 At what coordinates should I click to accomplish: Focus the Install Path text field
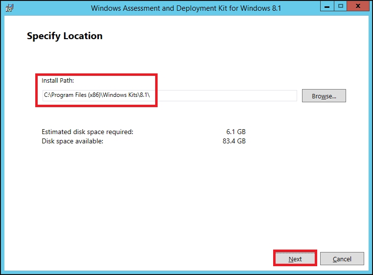tap(169, 95)
